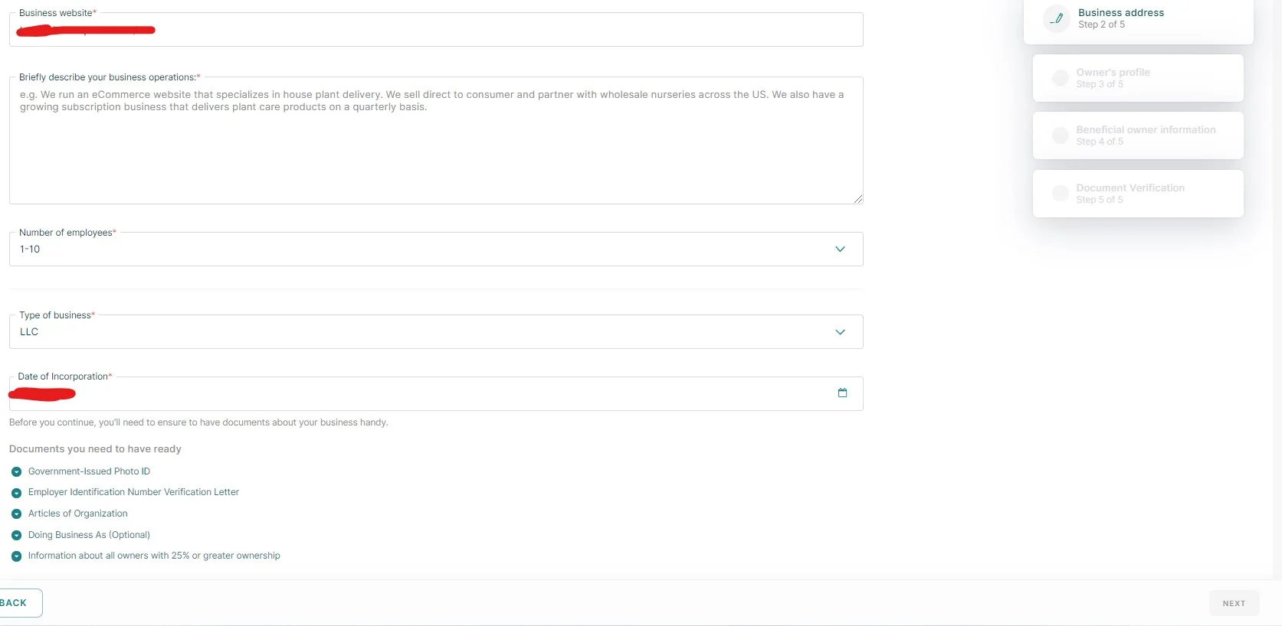Open the Type of business dropdown arrow
This screenshot has height=626, width=1282.
tap(840, 332)
